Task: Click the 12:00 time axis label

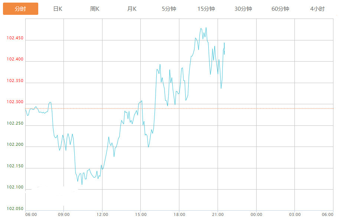Action: pos(102,214)
